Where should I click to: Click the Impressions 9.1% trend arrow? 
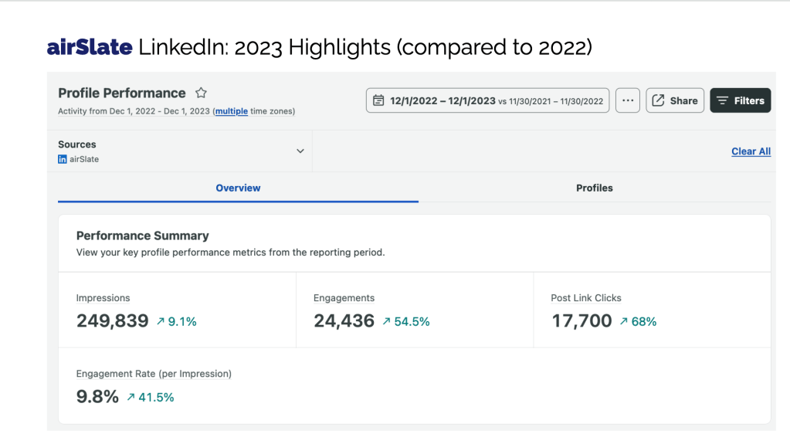(x=161, y=322)
